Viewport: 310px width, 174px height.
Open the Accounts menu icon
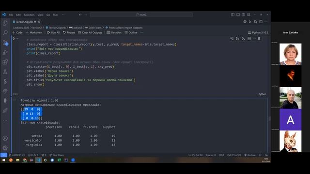tap(5, 138)
